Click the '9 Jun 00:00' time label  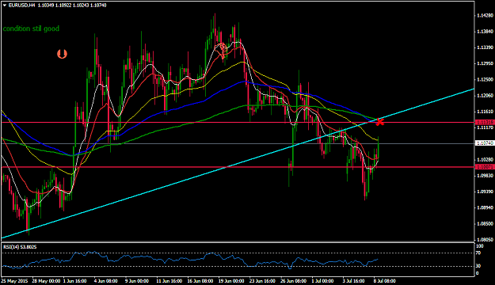tap(137, 280)
